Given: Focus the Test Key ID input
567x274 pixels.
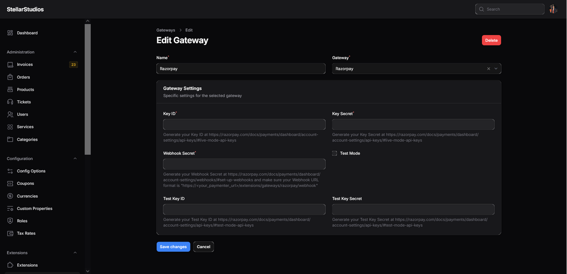Looking at the screenshot, I should pyautogui.click(x=244, y=209).
